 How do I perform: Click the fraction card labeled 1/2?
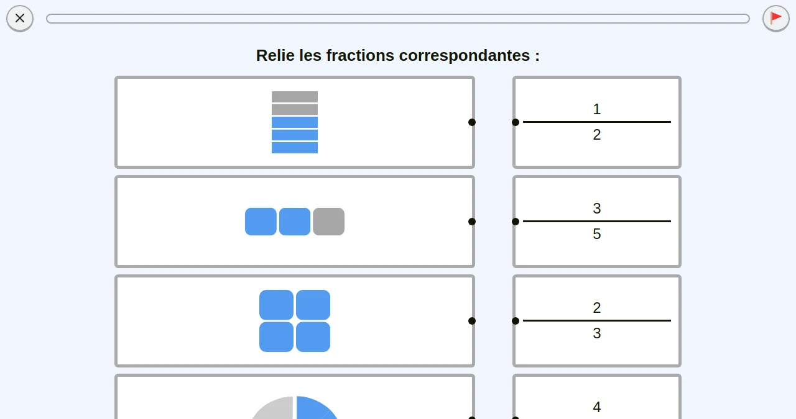(596, 122)
